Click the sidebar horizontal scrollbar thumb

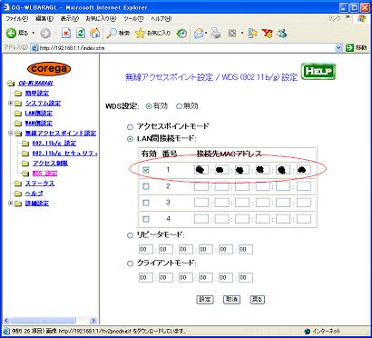[43, 321]
